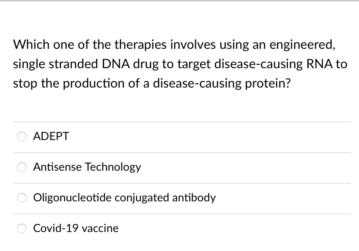Click the phrase 'disease-causing protein?'
Image resolution: width=359 pixels, height=251 pixels.
(x=221, y=84)
